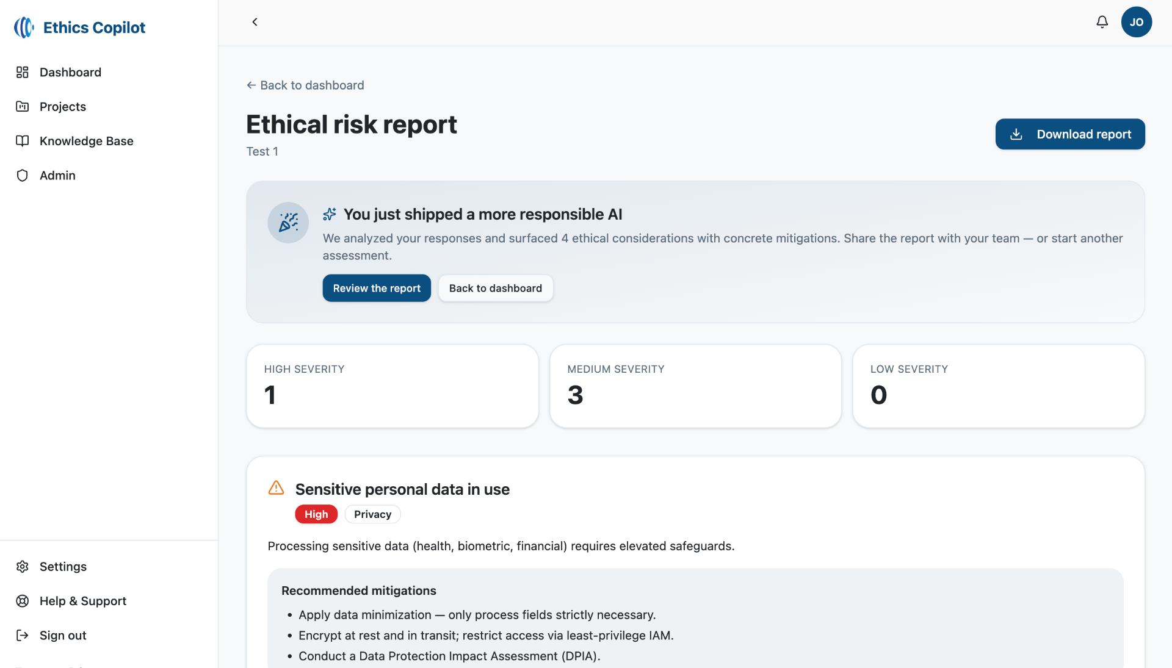Click the Ethical risk report heading
This screenshot has height=668, width=1172.
click(x=352, y=124)
